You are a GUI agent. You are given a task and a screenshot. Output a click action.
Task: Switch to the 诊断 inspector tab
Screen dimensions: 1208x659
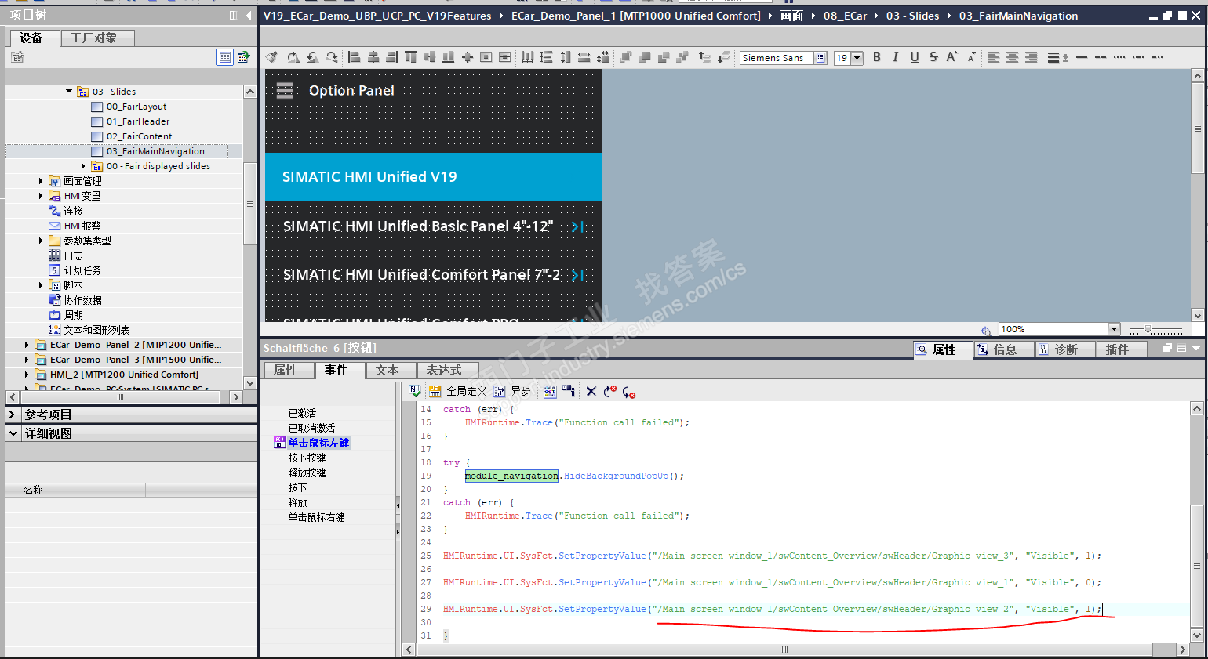click(1064, 349)
